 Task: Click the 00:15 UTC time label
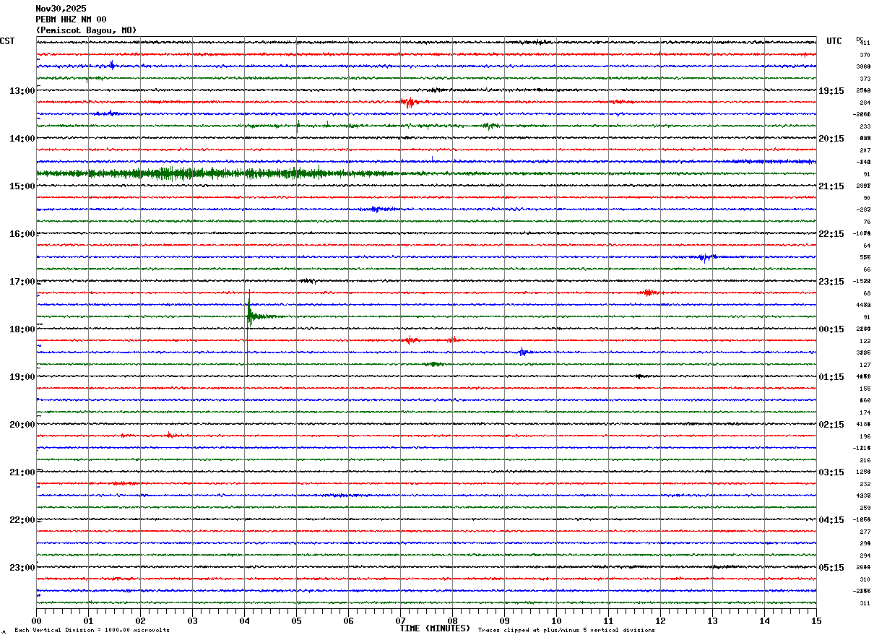click(831, 329)
